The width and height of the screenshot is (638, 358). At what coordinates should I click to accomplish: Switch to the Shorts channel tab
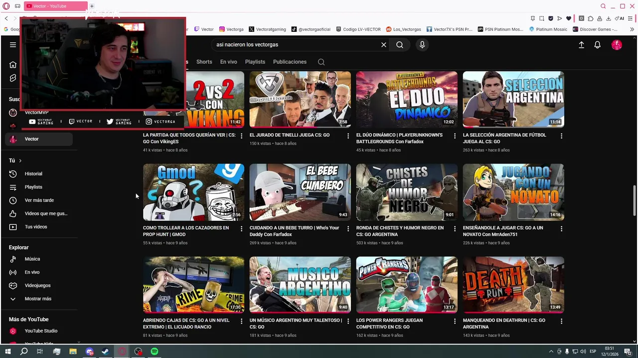pos(204,62)
